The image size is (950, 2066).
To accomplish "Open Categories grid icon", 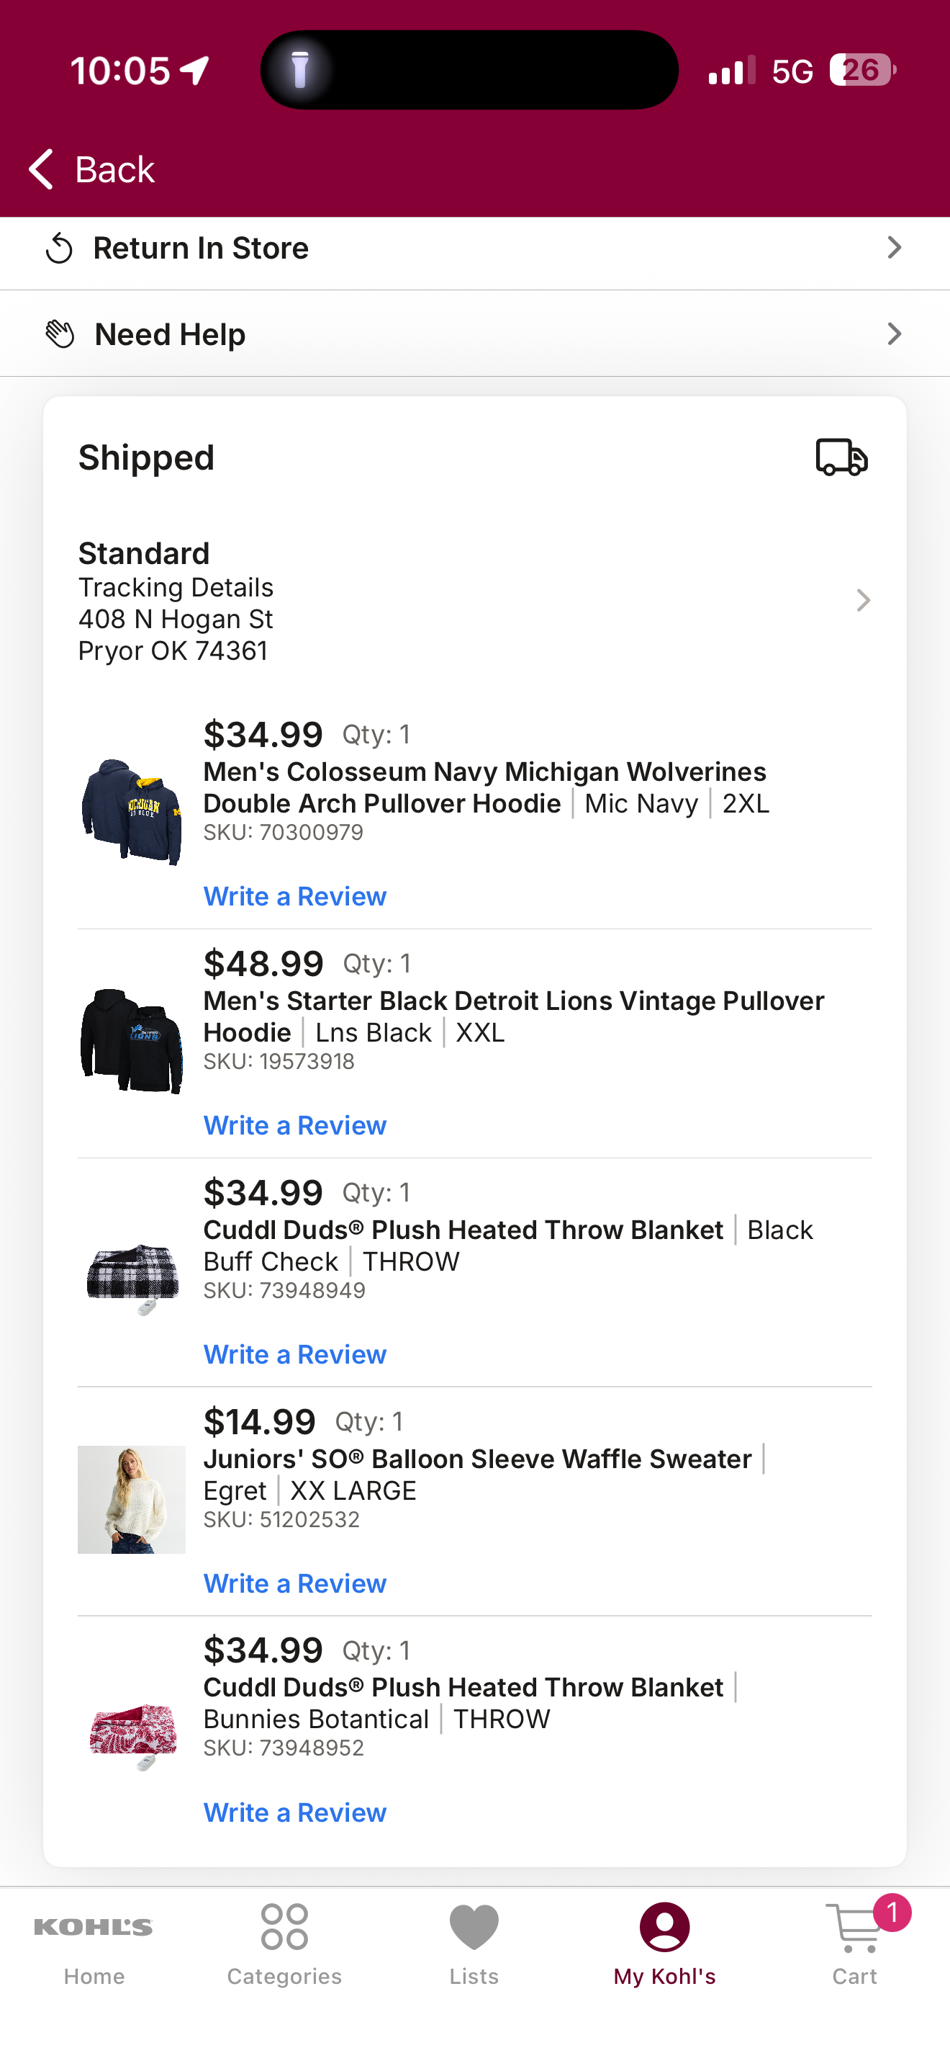I will coord(284,1926).
